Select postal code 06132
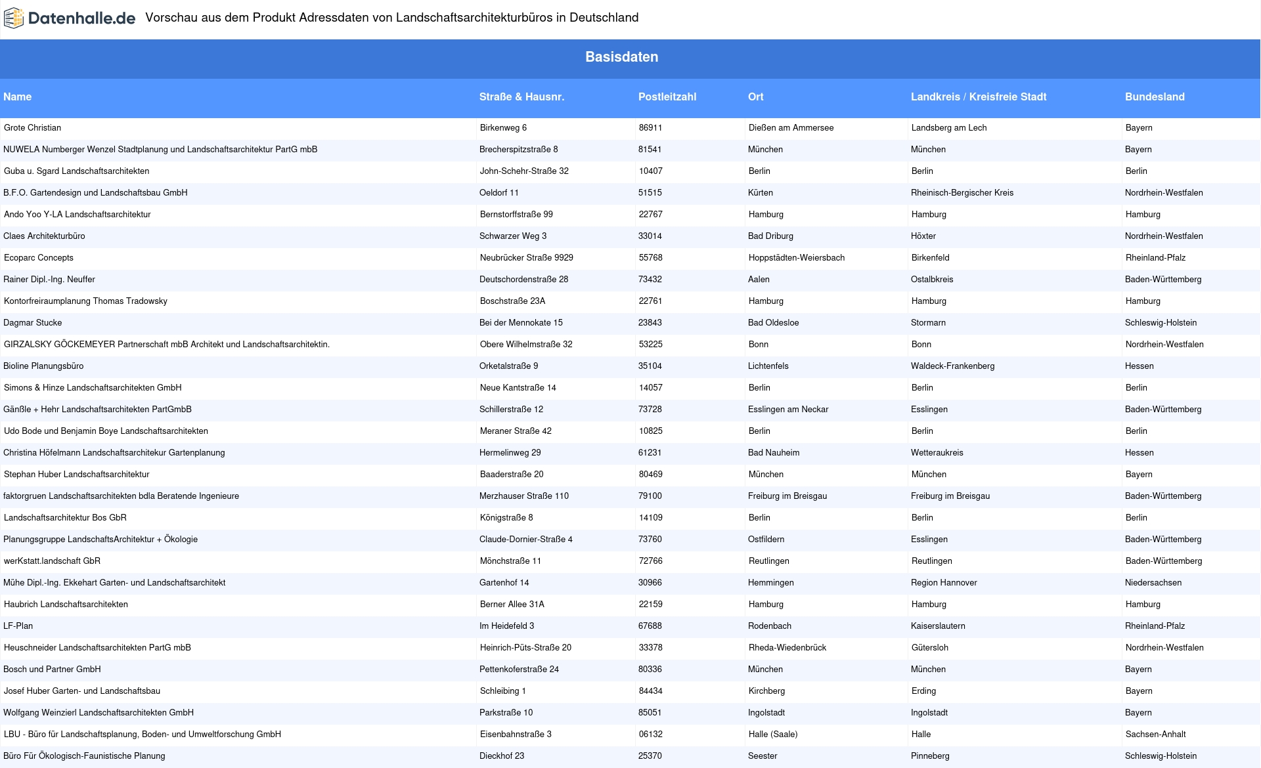1261x768 pixels. [x=651, y=735]
